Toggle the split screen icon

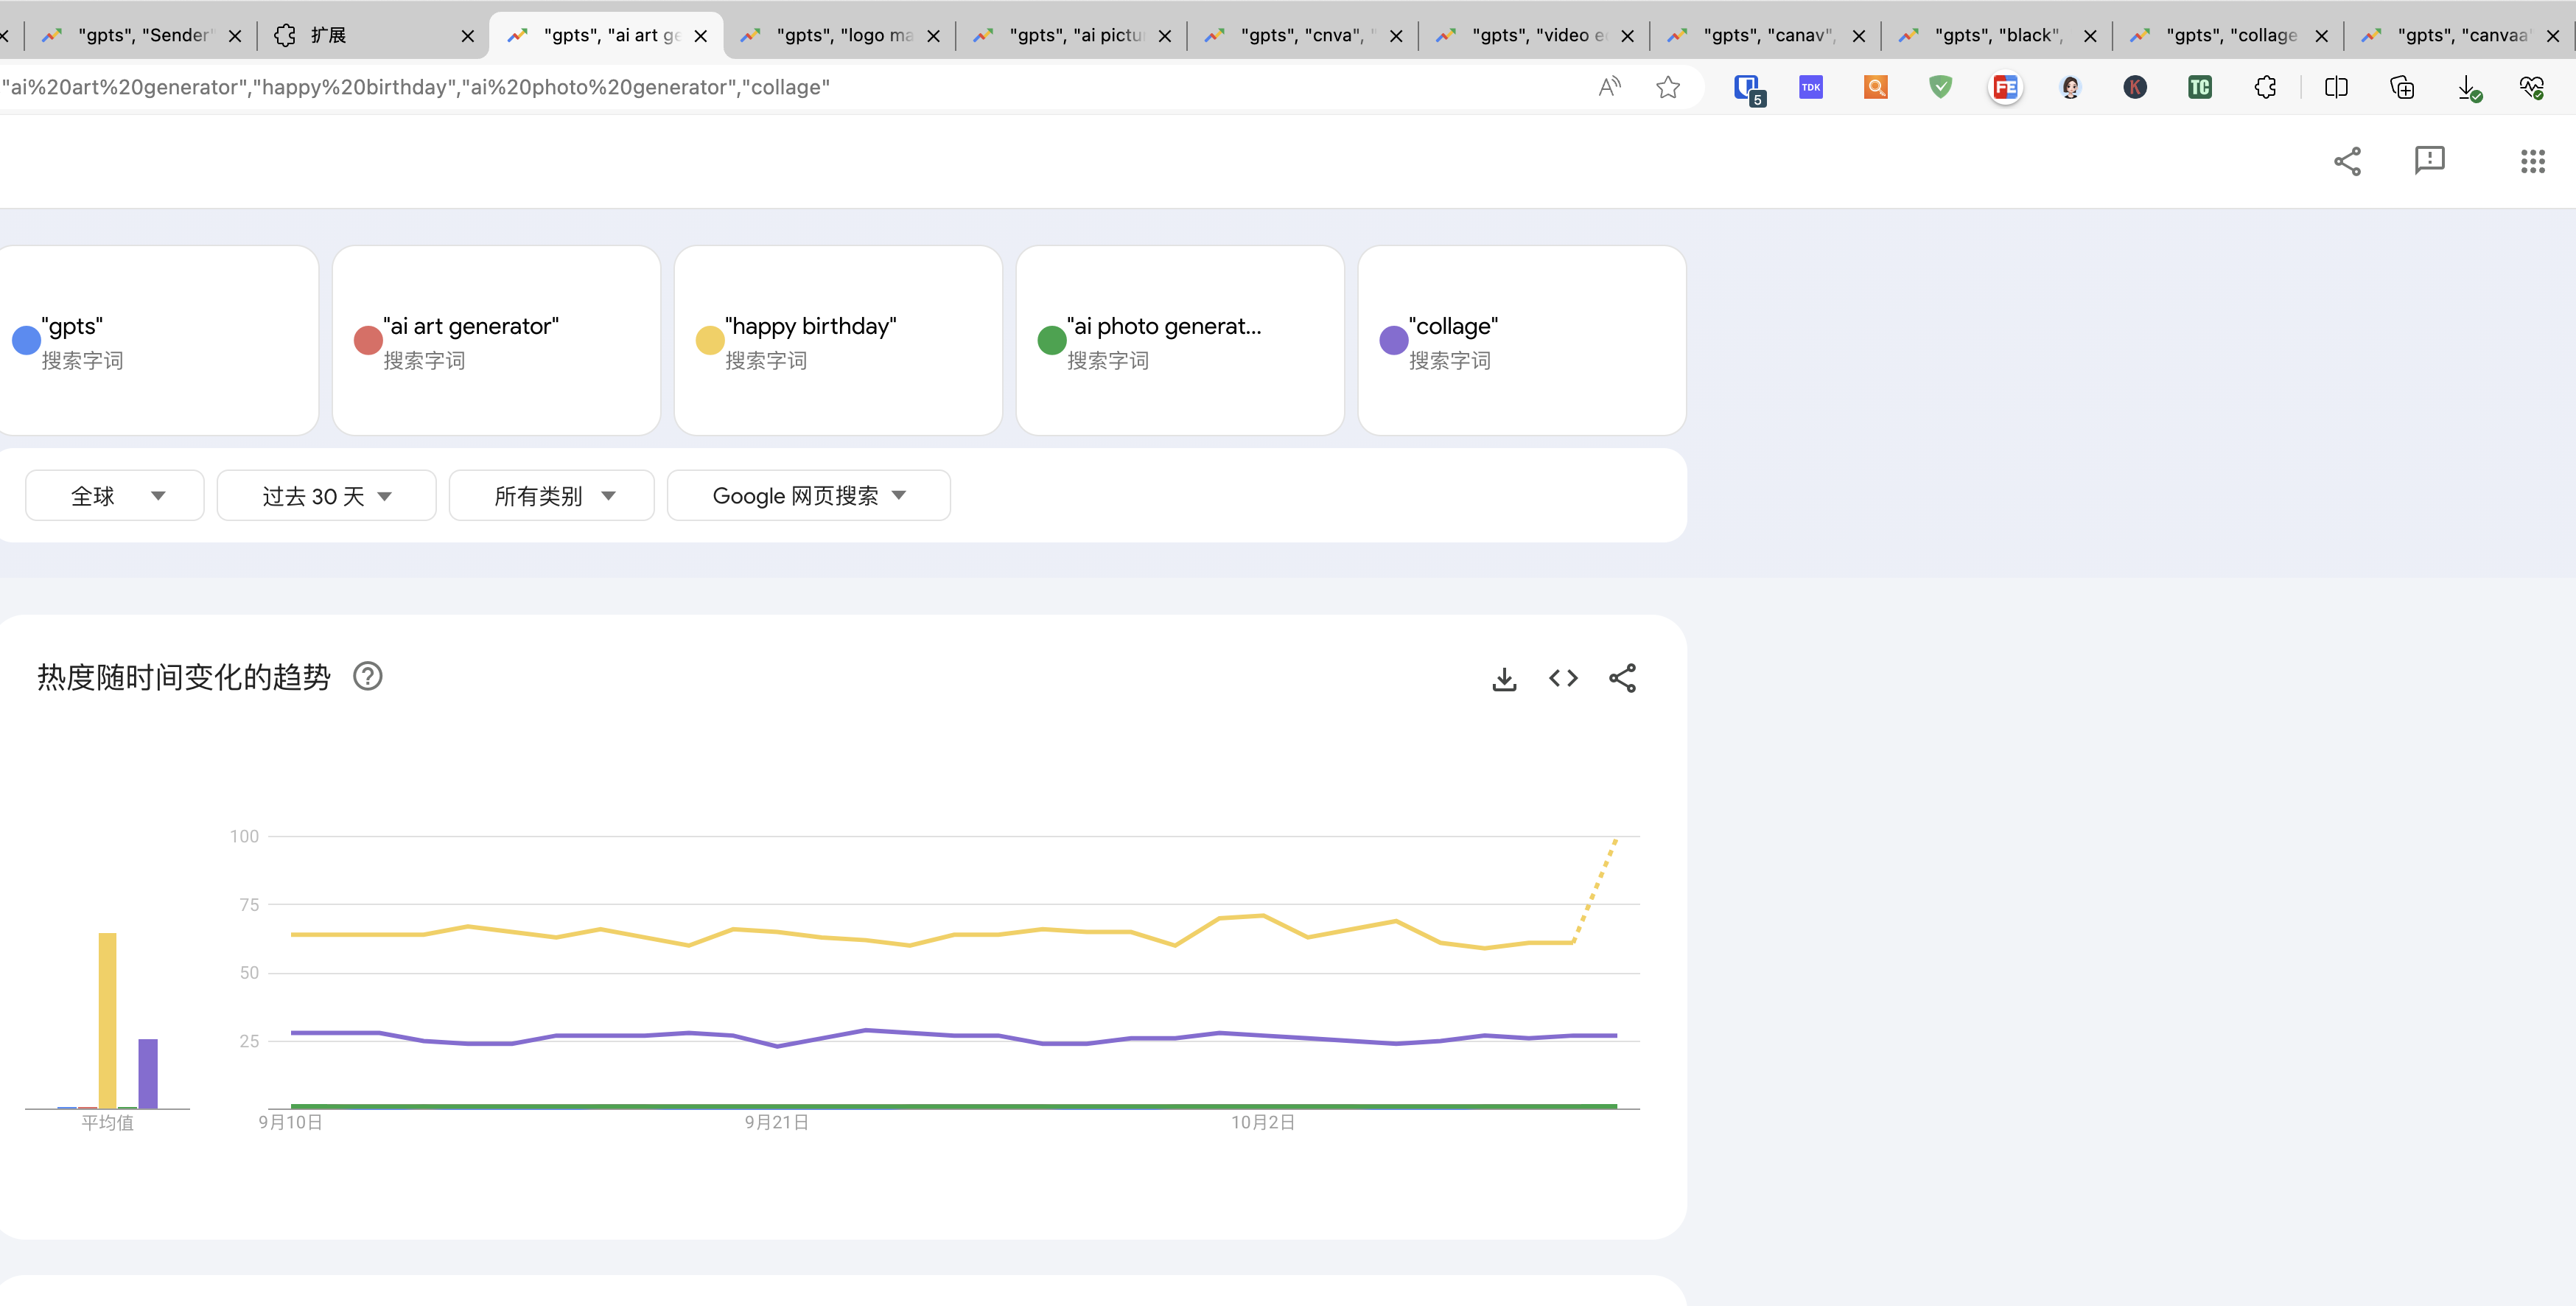[2336, 87]
